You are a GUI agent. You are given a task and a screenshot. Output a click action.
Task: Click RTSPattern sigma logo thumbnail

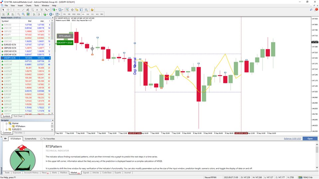click(22, 158)
